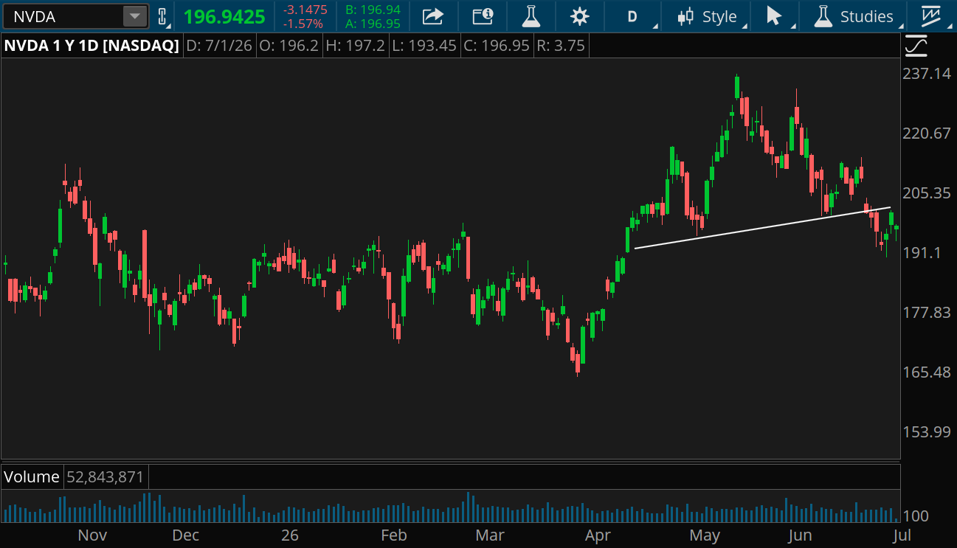Click the Nov time axis label
The height and width of the screenshot is (548, 957).
click(x=92, y=535)
